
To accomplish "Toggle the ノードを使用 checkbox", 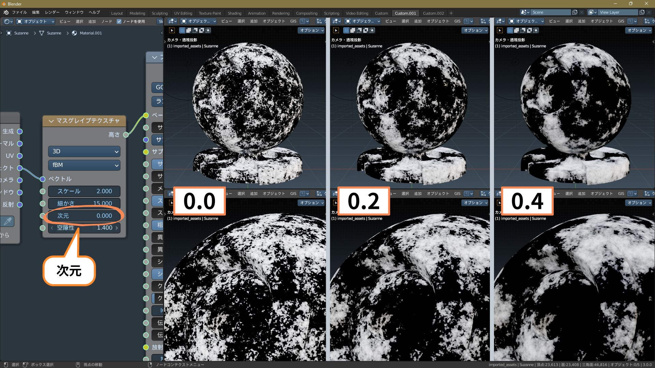I will coord(119,21).
